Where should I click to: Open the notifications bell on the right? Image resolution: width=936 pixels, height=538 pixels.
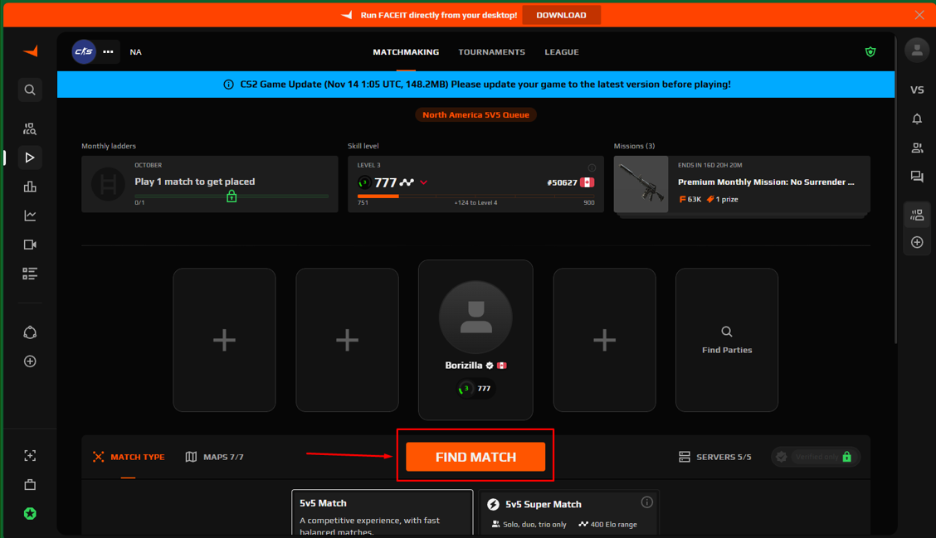click(x=917, y=119)
